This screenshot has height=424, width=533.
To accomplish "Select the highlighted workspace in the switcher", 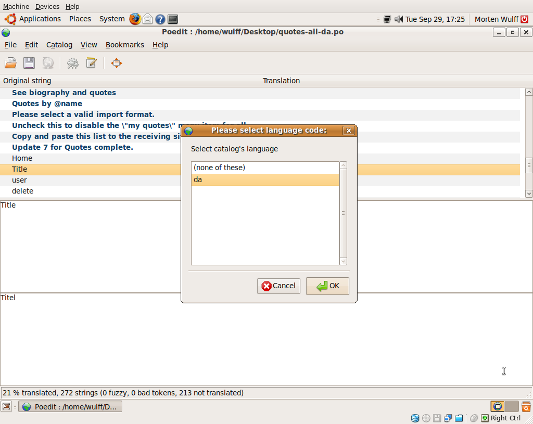I will [498, 406].
